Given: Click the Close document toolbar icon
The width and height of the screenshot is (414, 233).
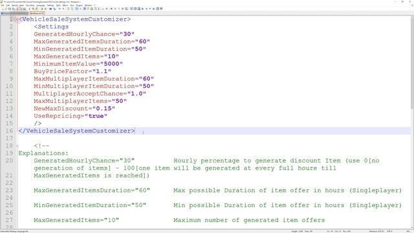Looking at the screenshot, I should click(x=17, y=8).
